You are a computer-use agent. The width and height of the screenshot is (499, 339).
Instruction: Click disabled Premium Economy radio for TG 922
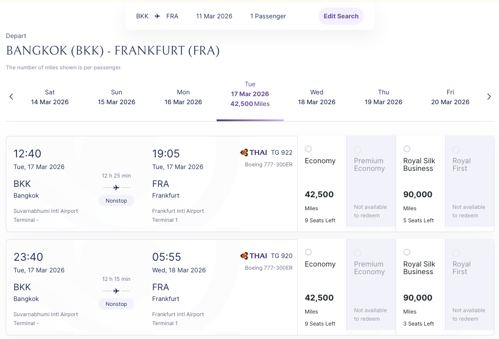click(358, 150)
